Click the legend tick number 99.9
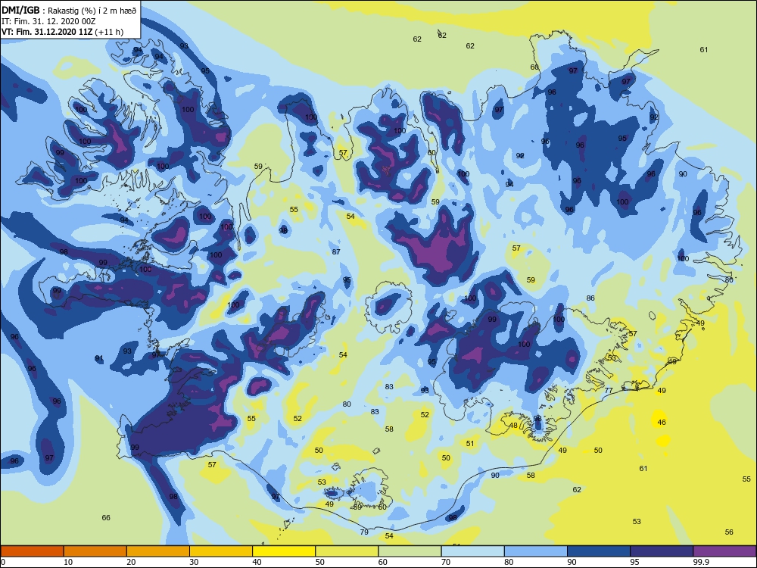 tap(701, 562)
